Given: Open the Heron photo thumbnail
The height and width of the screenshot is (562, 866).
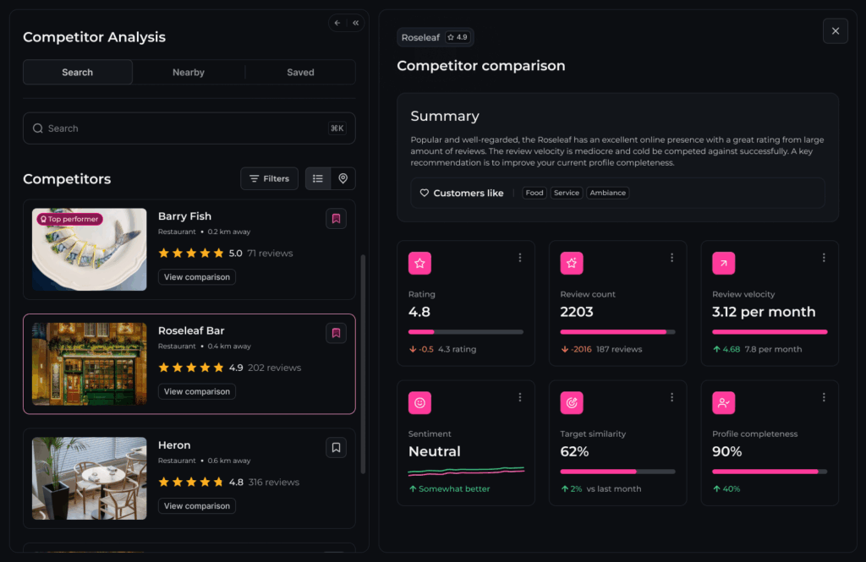Looking at the screenshot, I should [x=90, y=478].
